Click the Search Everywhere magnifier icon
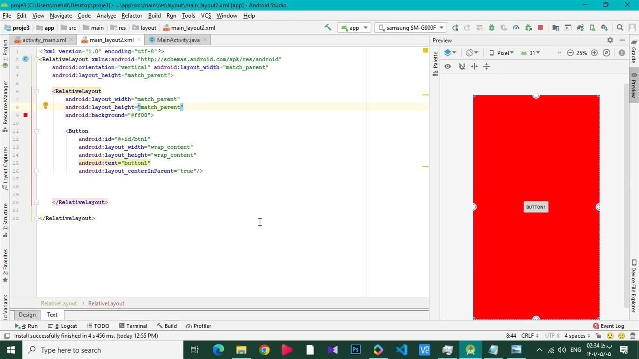639x359 pixels. 620,28
